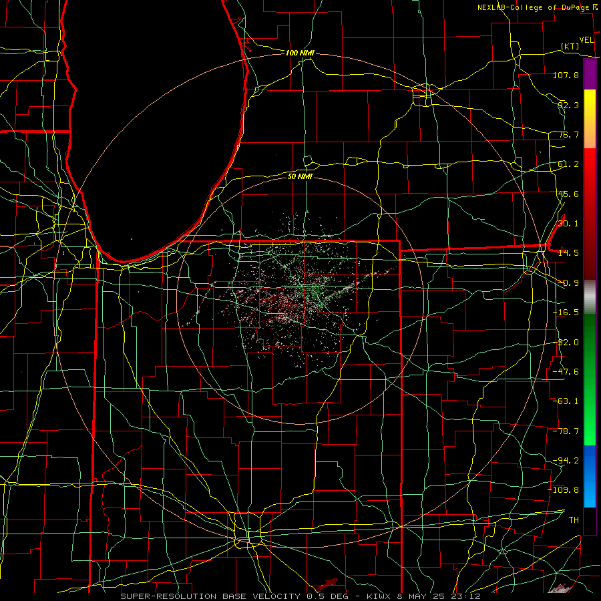The image size is (601, 601).
Task: Select the 45.6 scale value
Action: 568,194
